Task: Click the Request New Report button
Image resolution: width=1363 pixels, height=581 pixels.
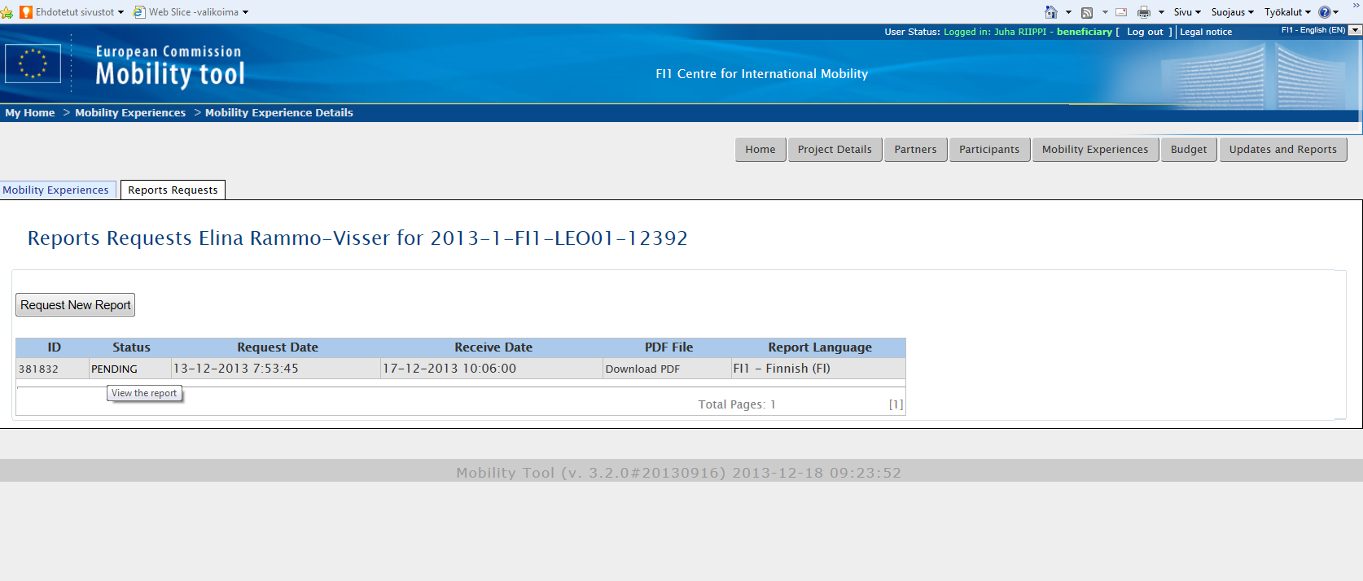Action: [x=76, y=305]
